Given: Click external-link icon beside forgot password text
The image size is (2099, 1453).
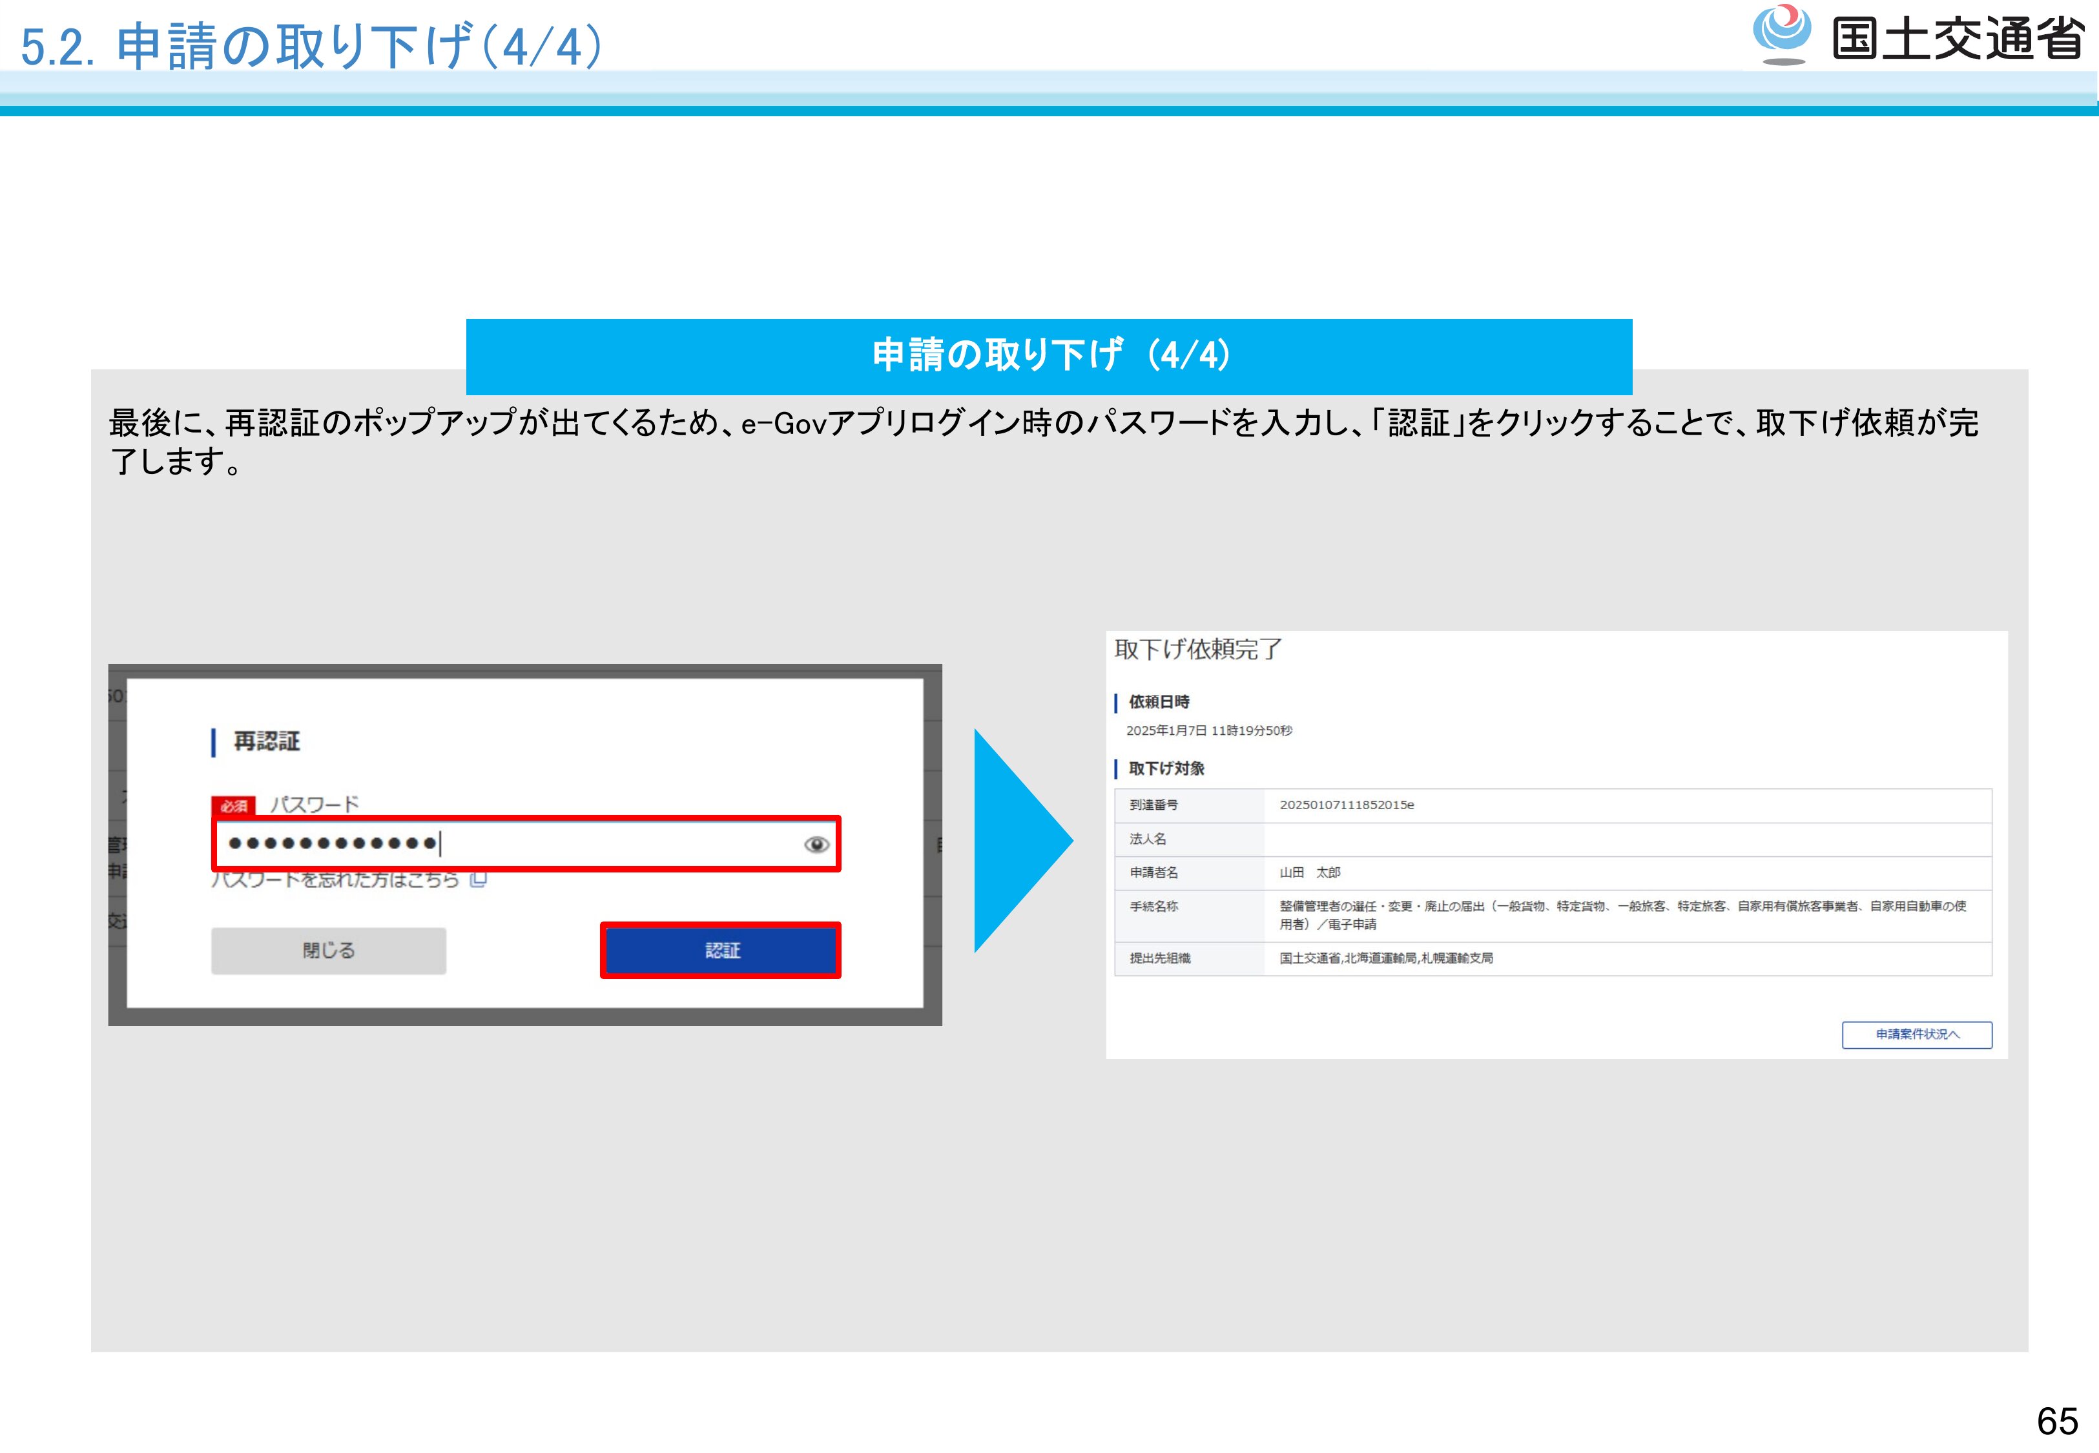Looking at the screenshot, I should (x=479, y=880).
